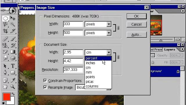Select the Eyedropper tool

coord(12,80)
